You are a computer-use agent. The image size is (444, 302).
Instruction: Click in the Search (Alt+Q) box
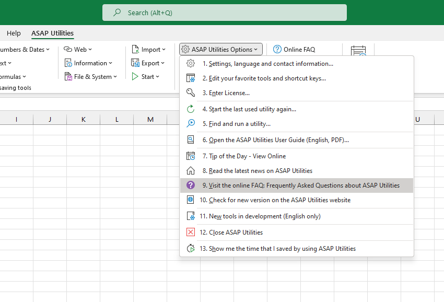[x=224, y=13]
